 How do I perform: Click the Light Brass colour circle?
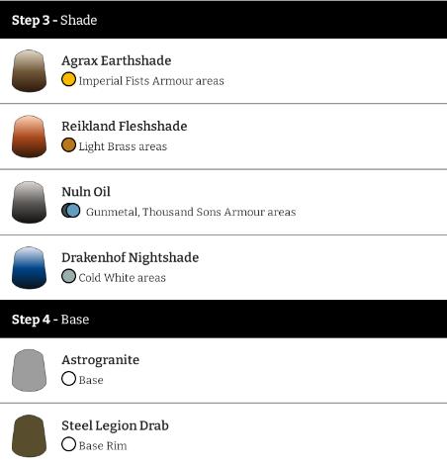point(68,145)
